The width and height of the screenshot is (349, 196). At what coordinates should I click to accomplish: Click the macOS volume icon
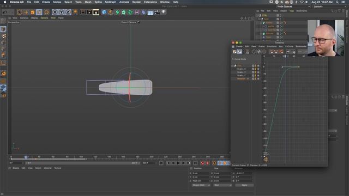click(306, 2)
